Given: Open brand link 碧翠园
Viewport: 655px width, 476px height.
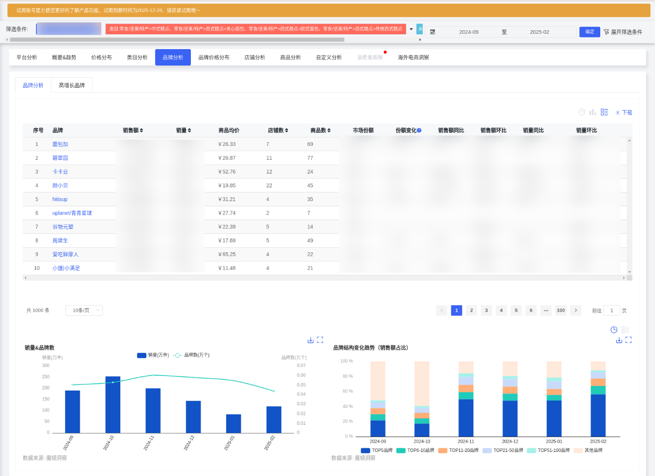Looking at the screenshot, I should click(60, 158).
